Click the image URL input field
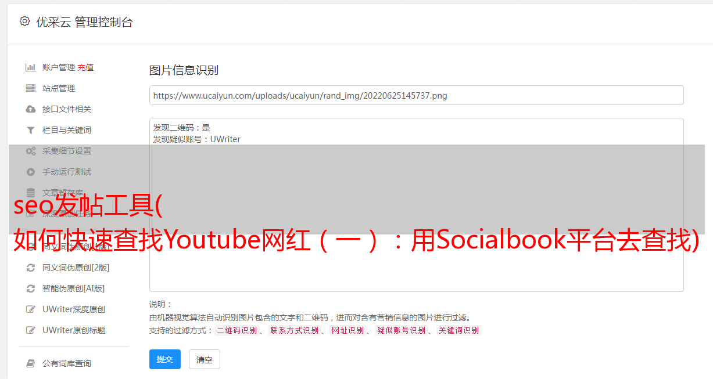The height and width of the screenshot is (379, 713). tap(416, 95)
